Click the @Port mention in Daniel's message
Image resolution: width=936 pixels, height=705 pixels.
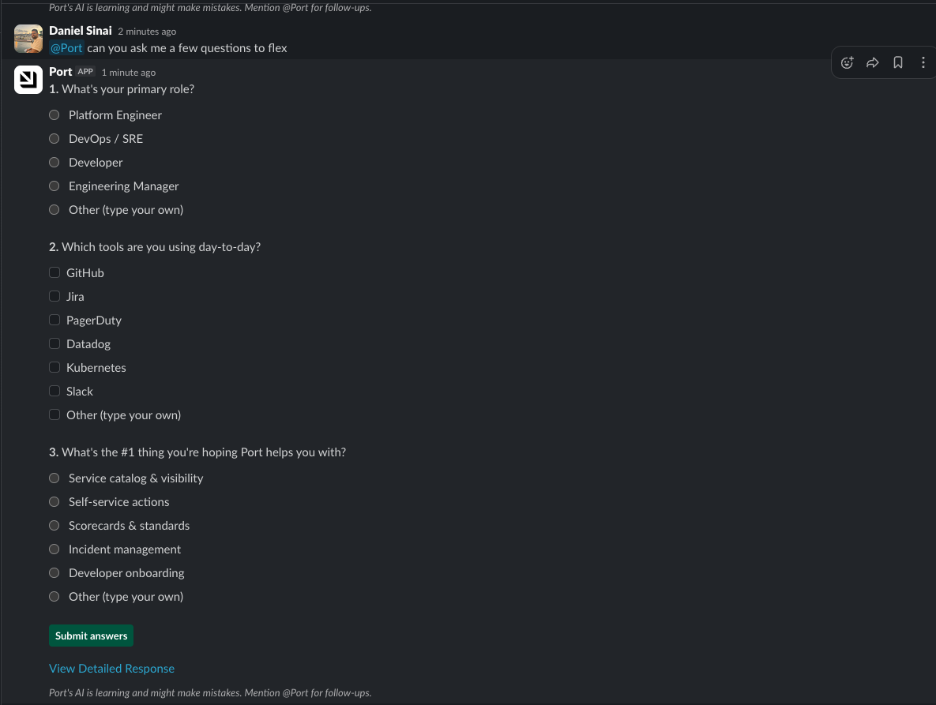(66, 48)
